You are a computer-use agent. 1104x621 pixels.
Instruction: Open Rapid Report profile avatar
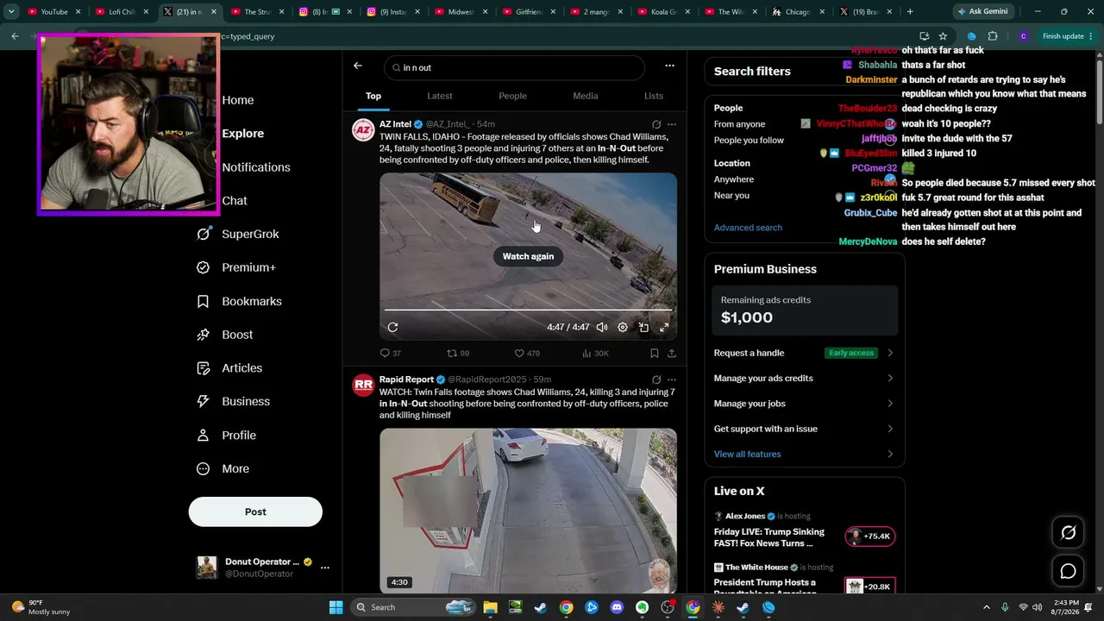pos(363,386)
